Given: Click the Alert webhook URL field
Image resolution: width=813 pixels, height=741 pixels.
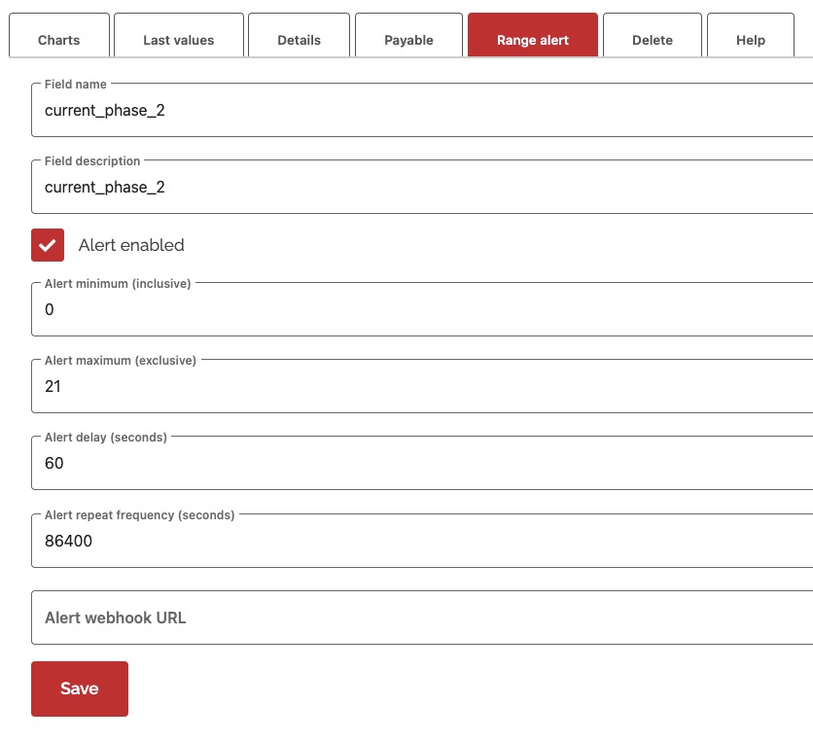Looking at the screenshot, I should (389, 617).
